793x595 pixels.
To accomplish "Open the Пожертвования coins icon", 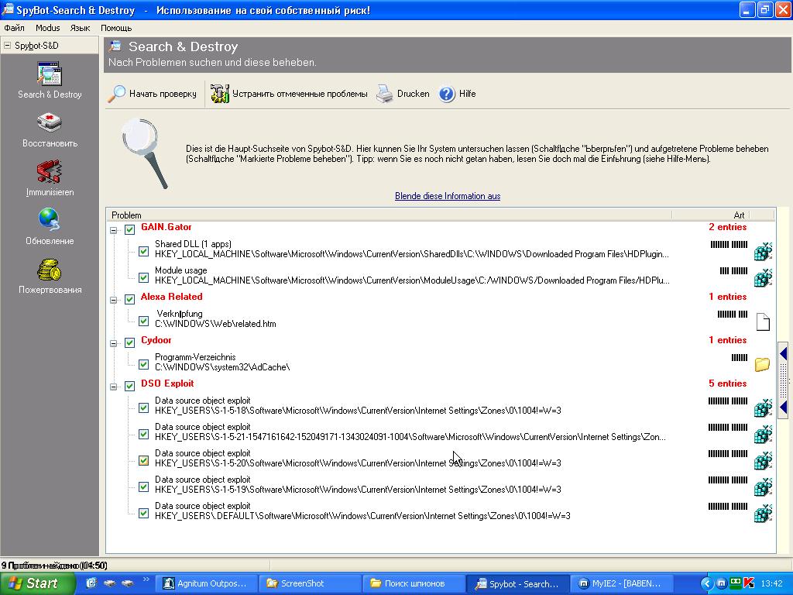I will pyautogui.click(x=50, y=269).
